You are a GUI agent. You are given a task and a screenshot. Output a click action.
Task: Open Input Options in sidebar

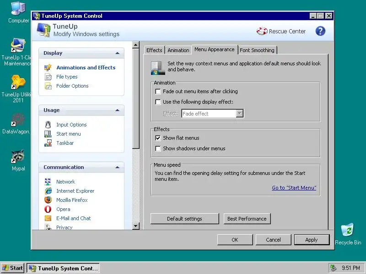pos(71,125)
